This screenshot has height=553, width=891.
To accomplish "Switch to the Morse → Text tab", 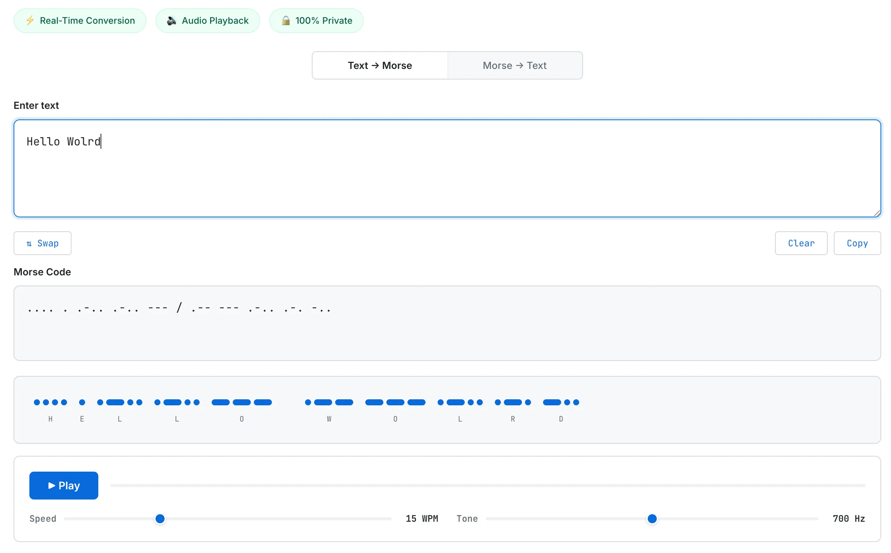I will [514, 65].
